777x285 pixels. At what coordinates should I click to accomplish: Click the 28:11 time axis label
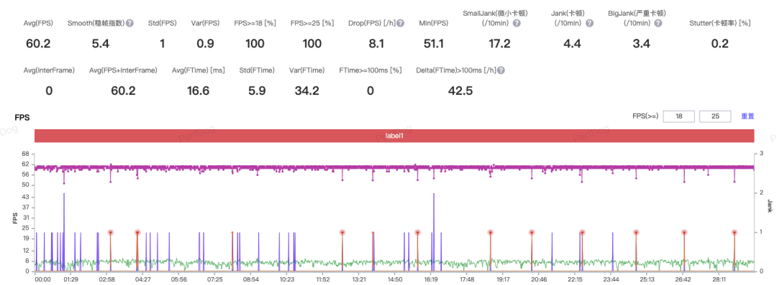(719, 279)
